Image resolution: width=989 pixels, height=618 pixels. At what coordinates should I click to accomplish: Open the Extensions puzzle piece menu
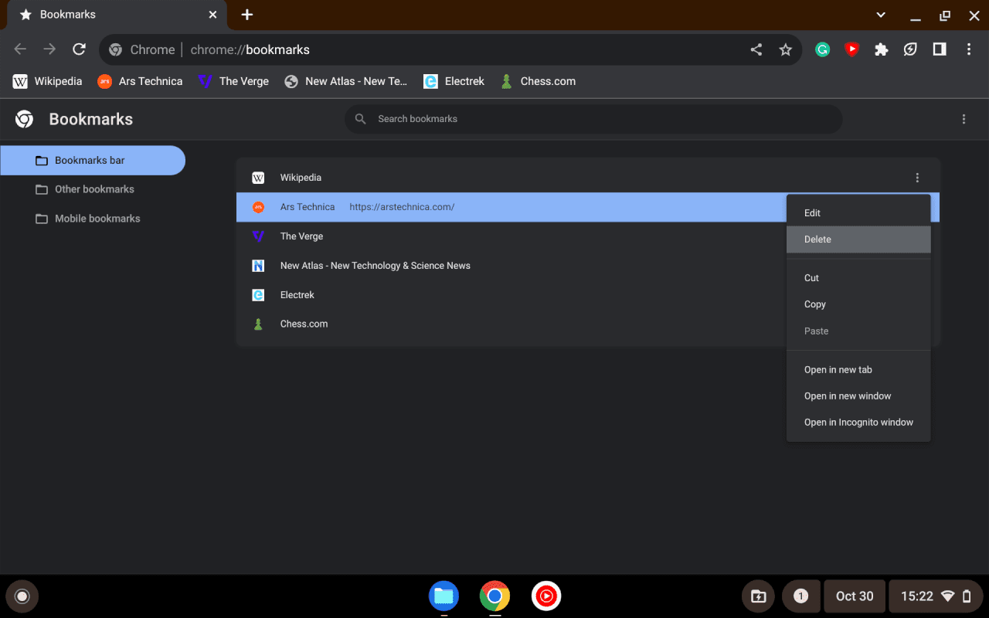point(881,49)
